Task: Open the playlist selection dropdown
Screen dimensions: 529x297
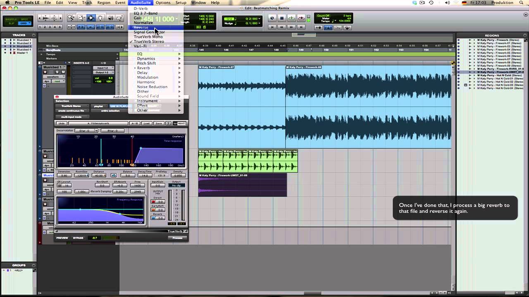Action: point(99,106)
